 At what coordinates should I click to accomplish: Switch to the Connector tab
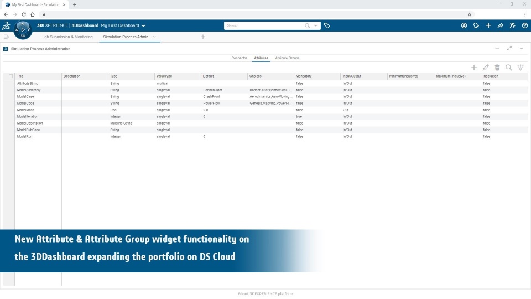(x=239, y=58)
